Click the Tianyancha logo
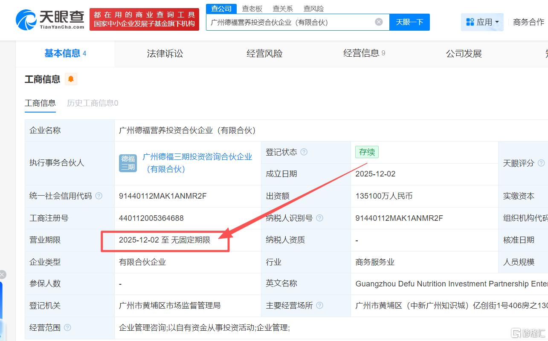The height and width of the screenshot is (341, 548). pos(50,20)
